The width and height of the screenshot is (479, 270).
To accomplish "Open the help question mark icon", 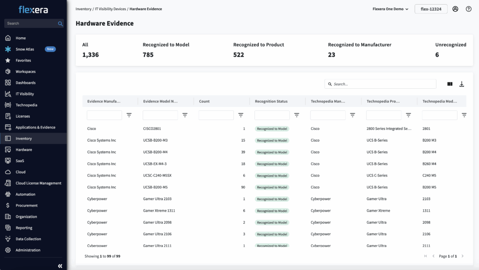I will coord(469,9).
